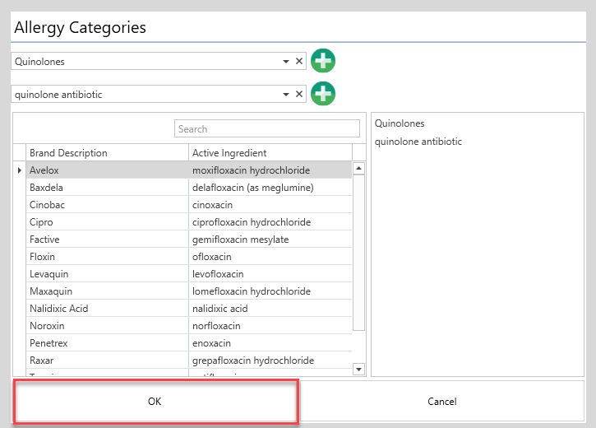Screen dimensions: 596x428
Task: Click grepafloxacin hydrochloride ingredient cell
Action: click(x=270, y=361)
